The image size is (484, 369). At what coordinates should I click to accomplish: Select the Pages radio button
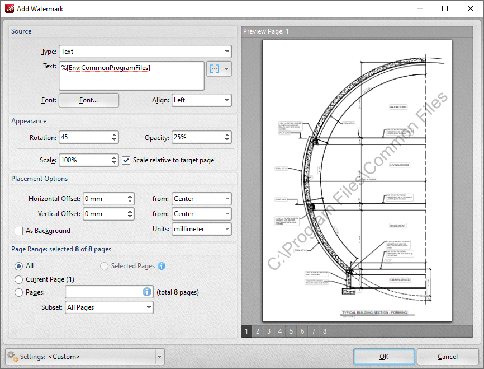click(x=19, y=292)
